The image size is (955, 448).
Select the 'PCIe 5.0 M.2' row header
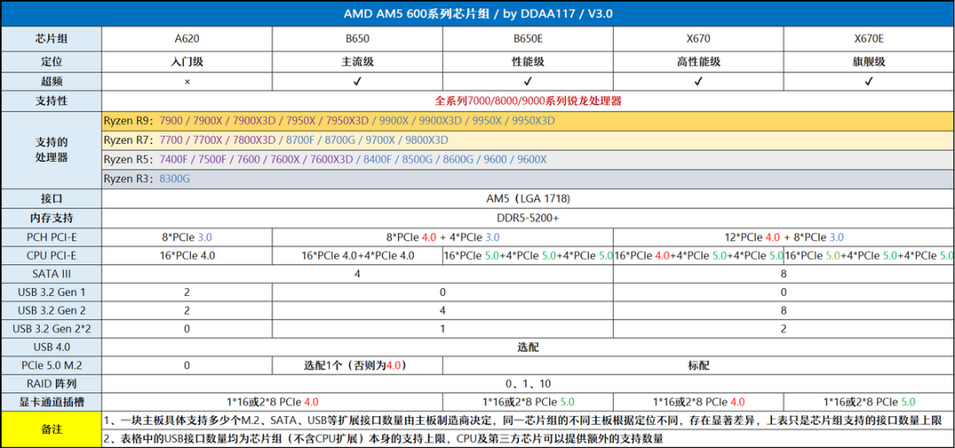click(51, 366)
